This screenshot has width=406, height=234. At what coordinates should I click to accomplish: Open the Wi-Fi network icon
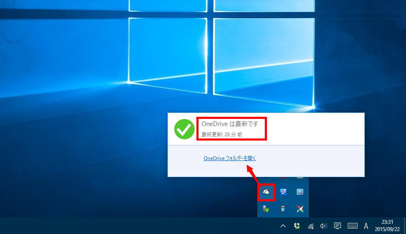coord(311,226)
